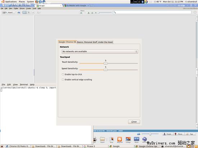Click the network signal icon in top panel
Viewport: 198px width, 148px height.
point(132,2)
